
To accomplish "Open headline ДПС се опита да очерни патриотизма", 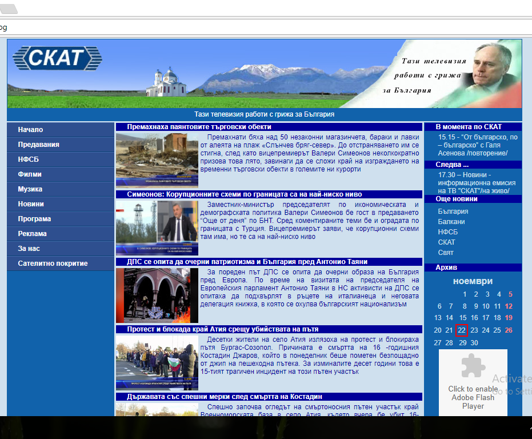I will point(247,262).
